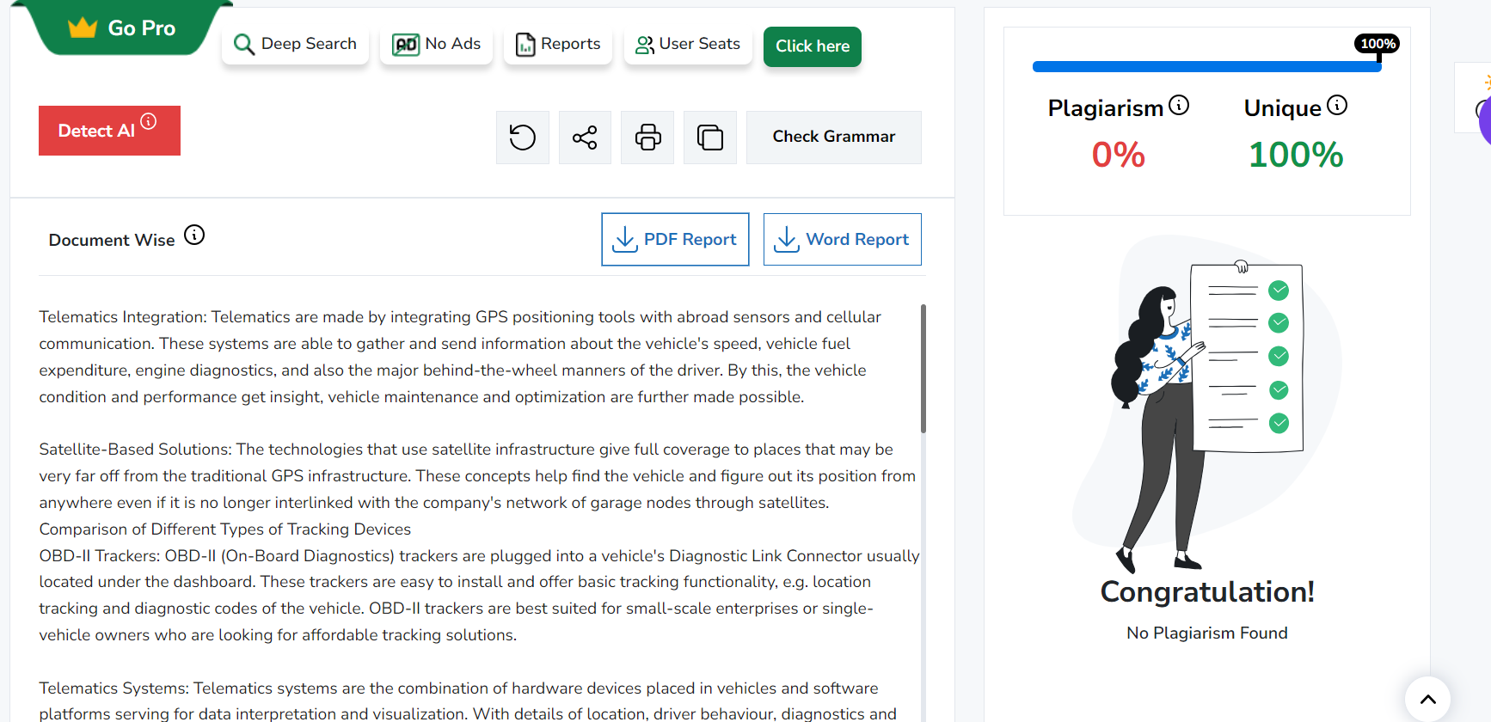The image size is (1491, 722).
Task: Open the Go Pro crown badge
Action: [122, 28]
